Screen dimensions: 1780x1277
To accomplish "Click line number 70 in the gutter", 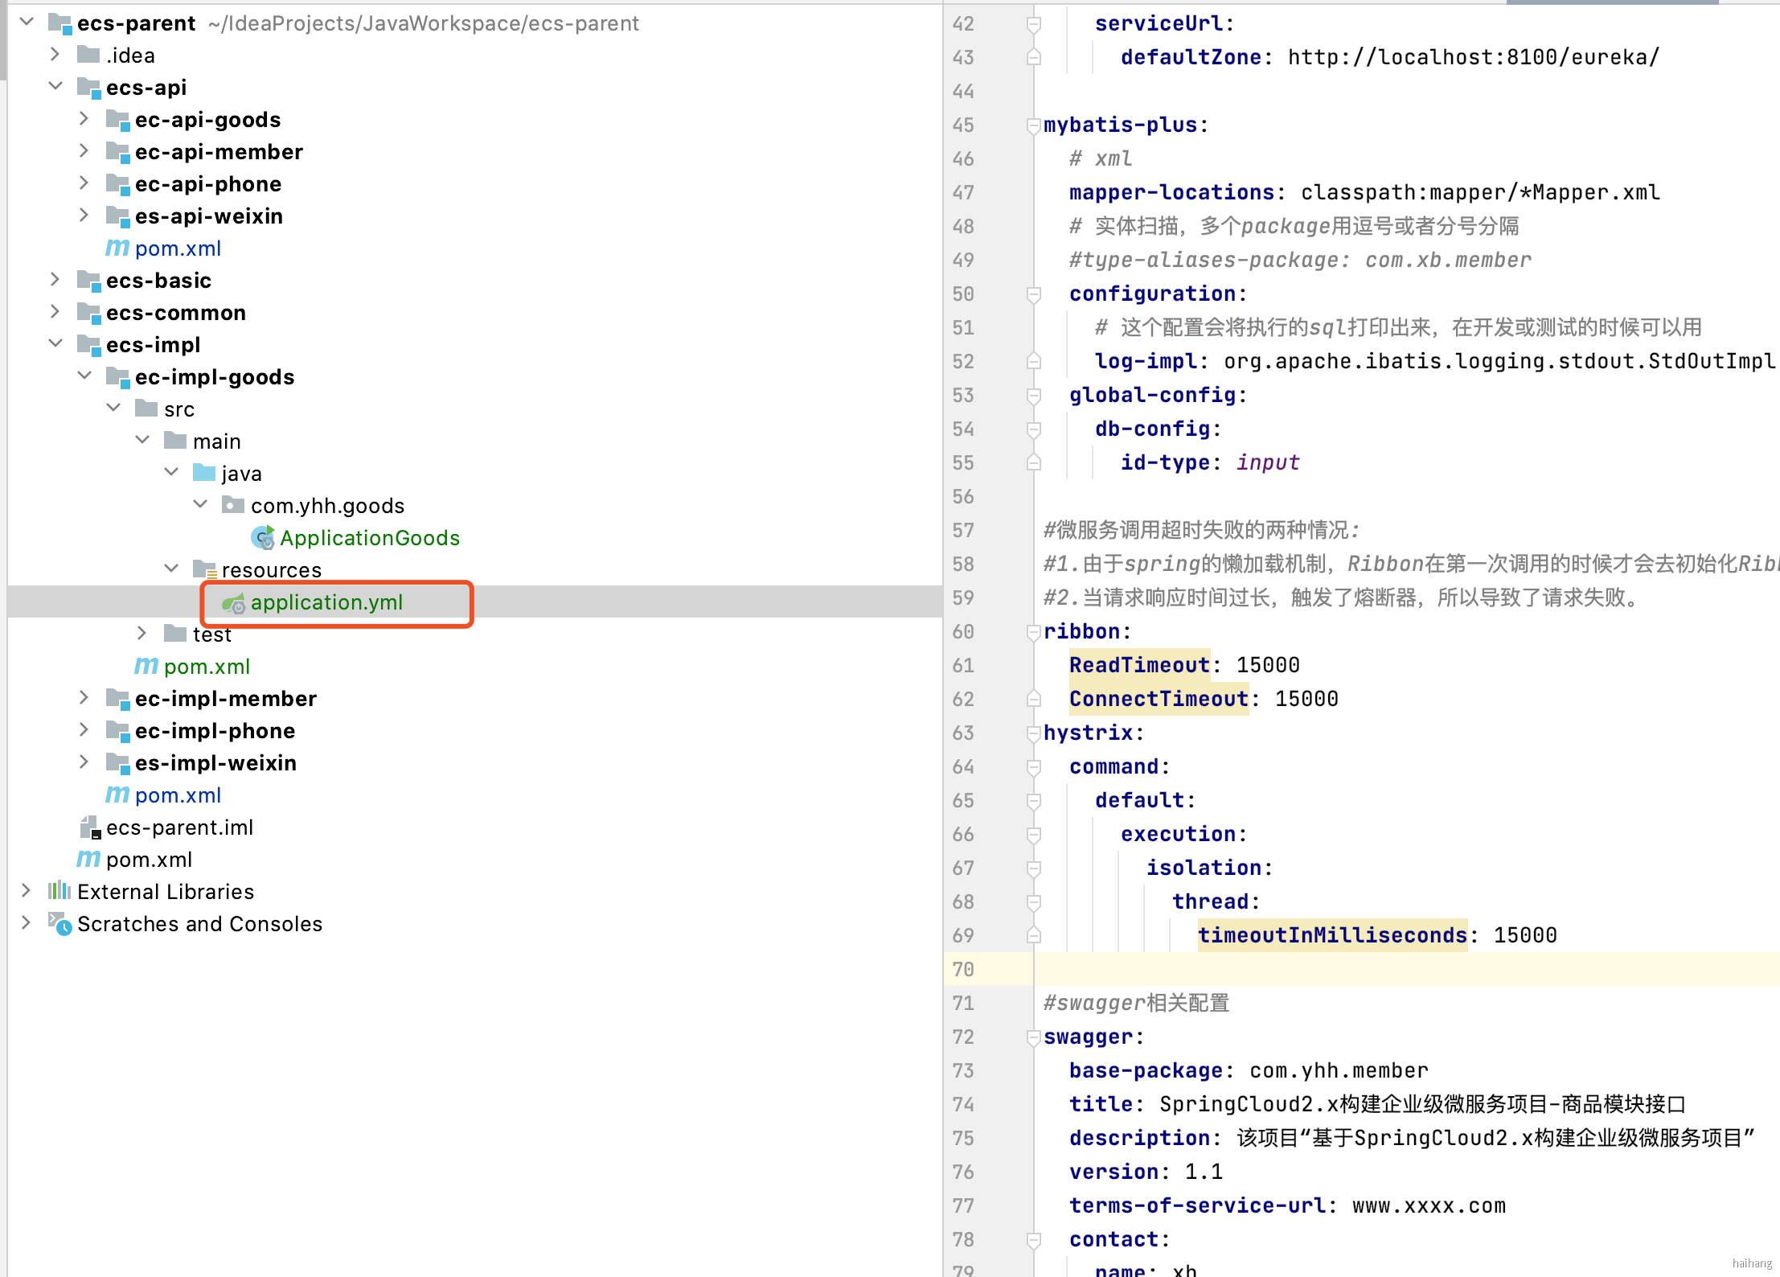I will click(963, 969).
